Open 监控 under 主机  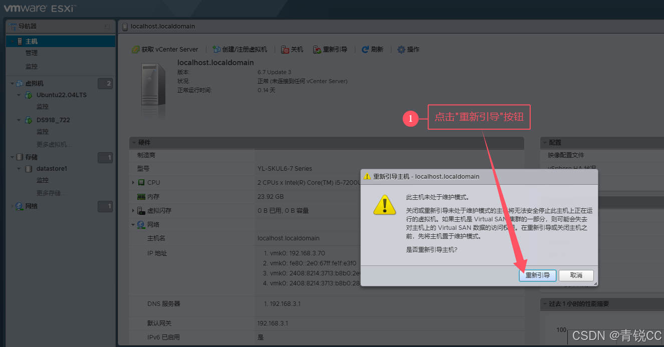tap(32, 67)
